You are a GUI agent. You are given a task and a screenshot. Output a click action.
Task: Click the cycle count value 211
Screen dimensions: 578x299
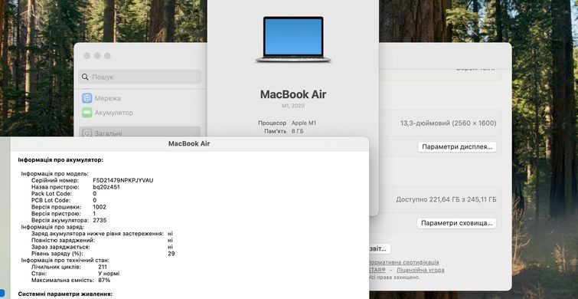point(103,267)
